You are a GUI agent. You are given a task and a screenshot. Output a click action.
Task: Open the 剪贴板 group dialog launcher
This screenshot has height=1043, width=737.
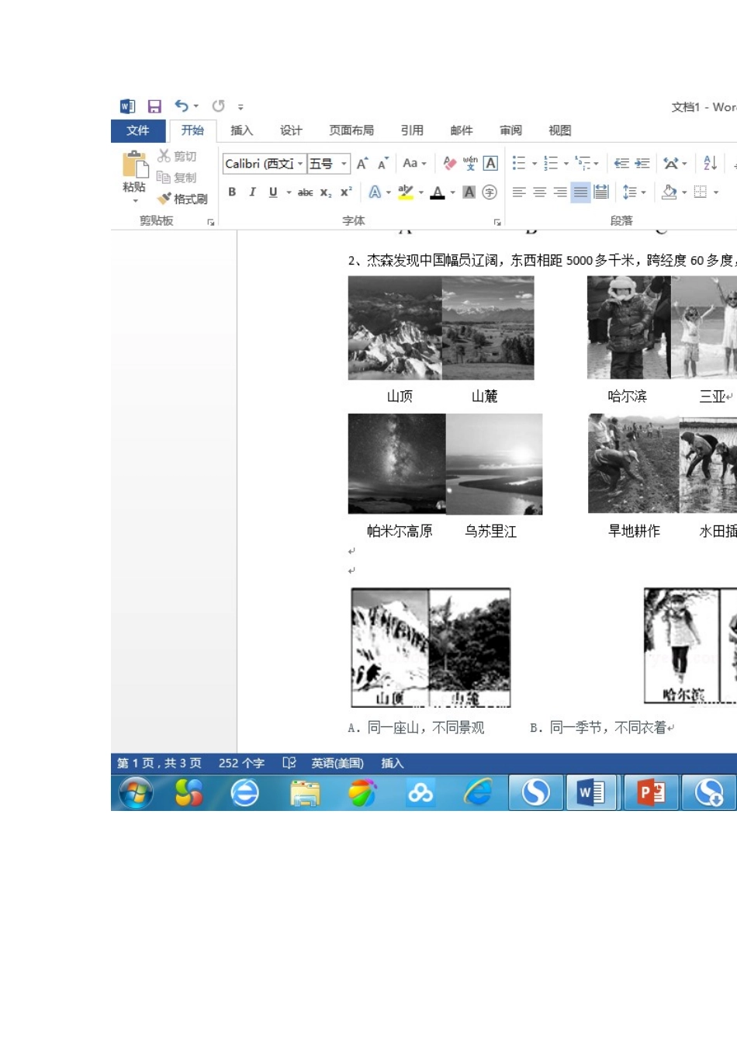pyautogui.click(x=211, y=222)
